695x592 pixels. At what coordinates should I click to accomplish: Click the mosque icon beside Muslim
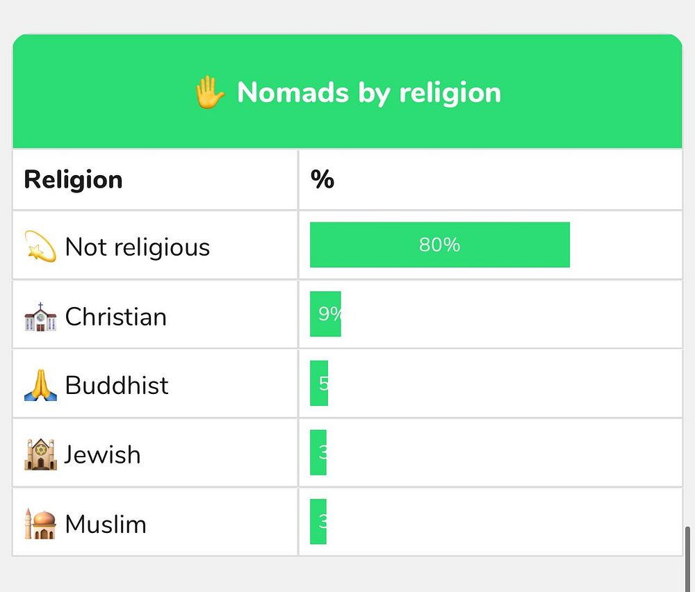[x=40, y=523]
